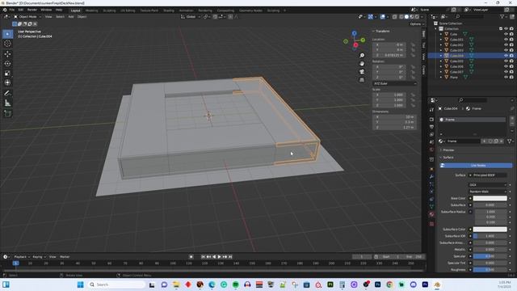This screenshot has height=291, width=517.
Task: Toggle Collection viewport visibility eye
Action: pos(506,29)
